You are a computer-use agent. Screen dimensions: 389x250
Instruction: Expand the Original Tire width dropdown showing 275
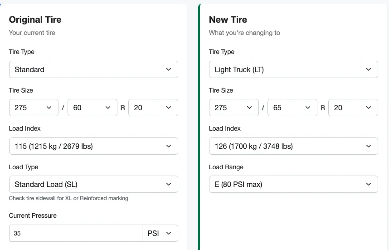pyautogui.click(x=34, y=108)
